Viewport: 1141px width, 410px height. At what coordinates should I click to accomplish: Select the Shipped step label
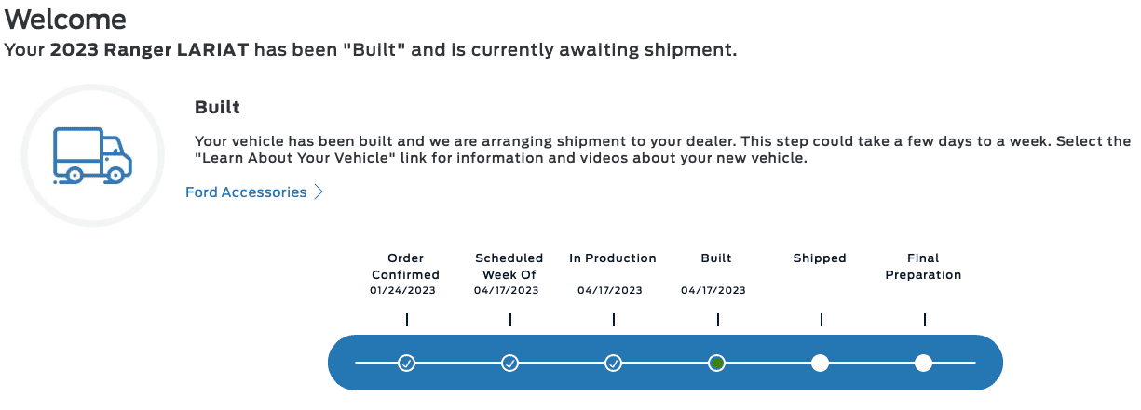point(820,258)
